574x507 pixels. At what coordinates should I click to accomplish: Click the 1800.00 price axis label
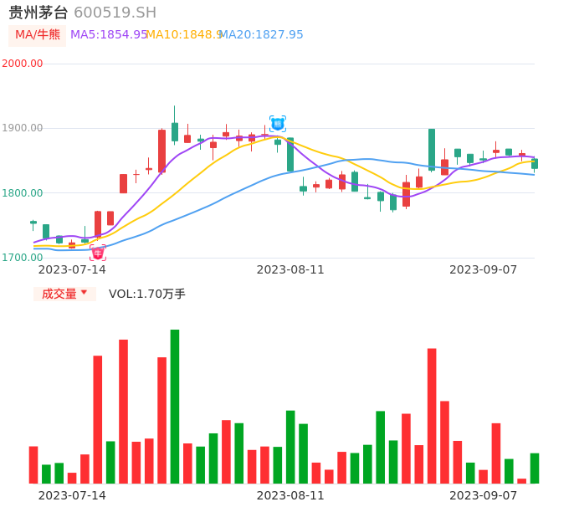(x=23, y=193)
